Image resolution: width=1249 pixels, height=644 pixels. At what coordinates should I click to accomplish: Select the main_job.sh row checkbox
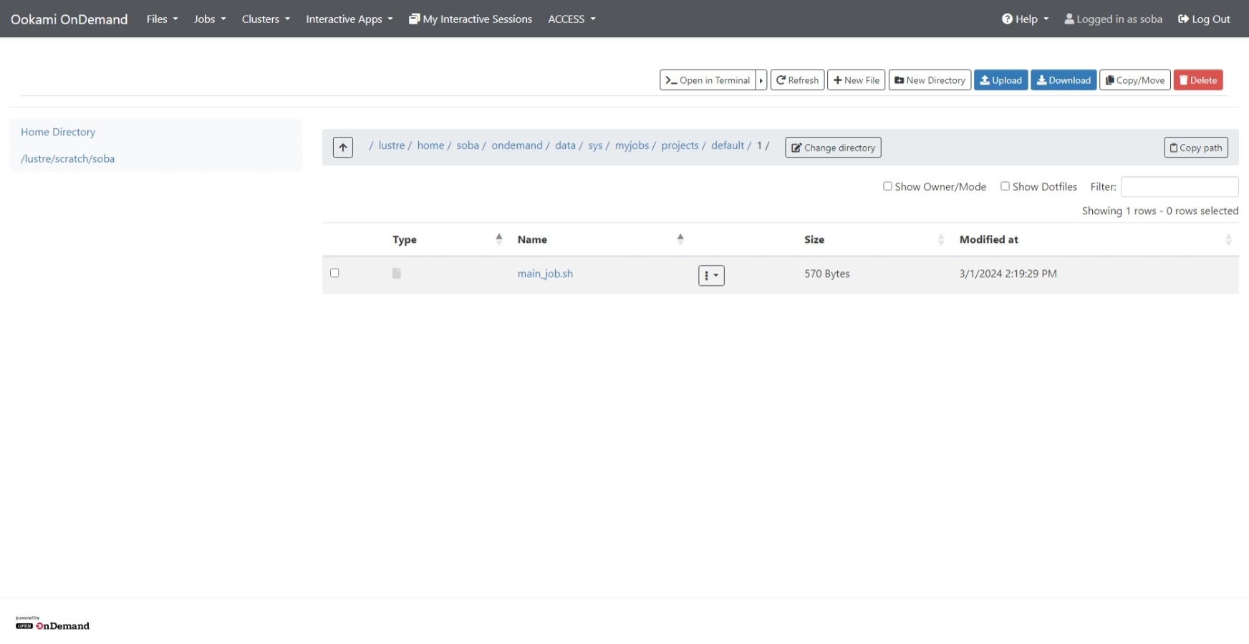tap(334, 273)
